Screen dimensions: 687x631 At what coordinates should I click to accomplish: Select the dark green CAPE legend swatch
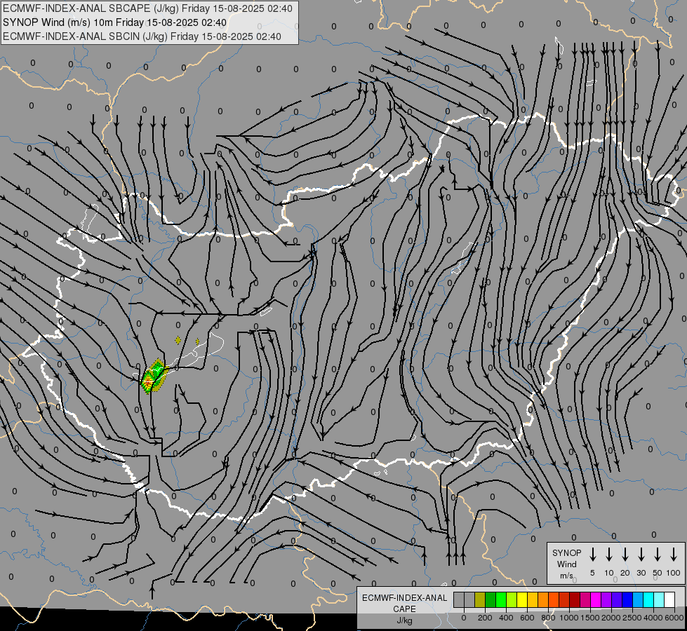[491, 599]
